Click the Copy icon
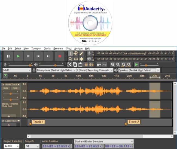 (75, 65)
